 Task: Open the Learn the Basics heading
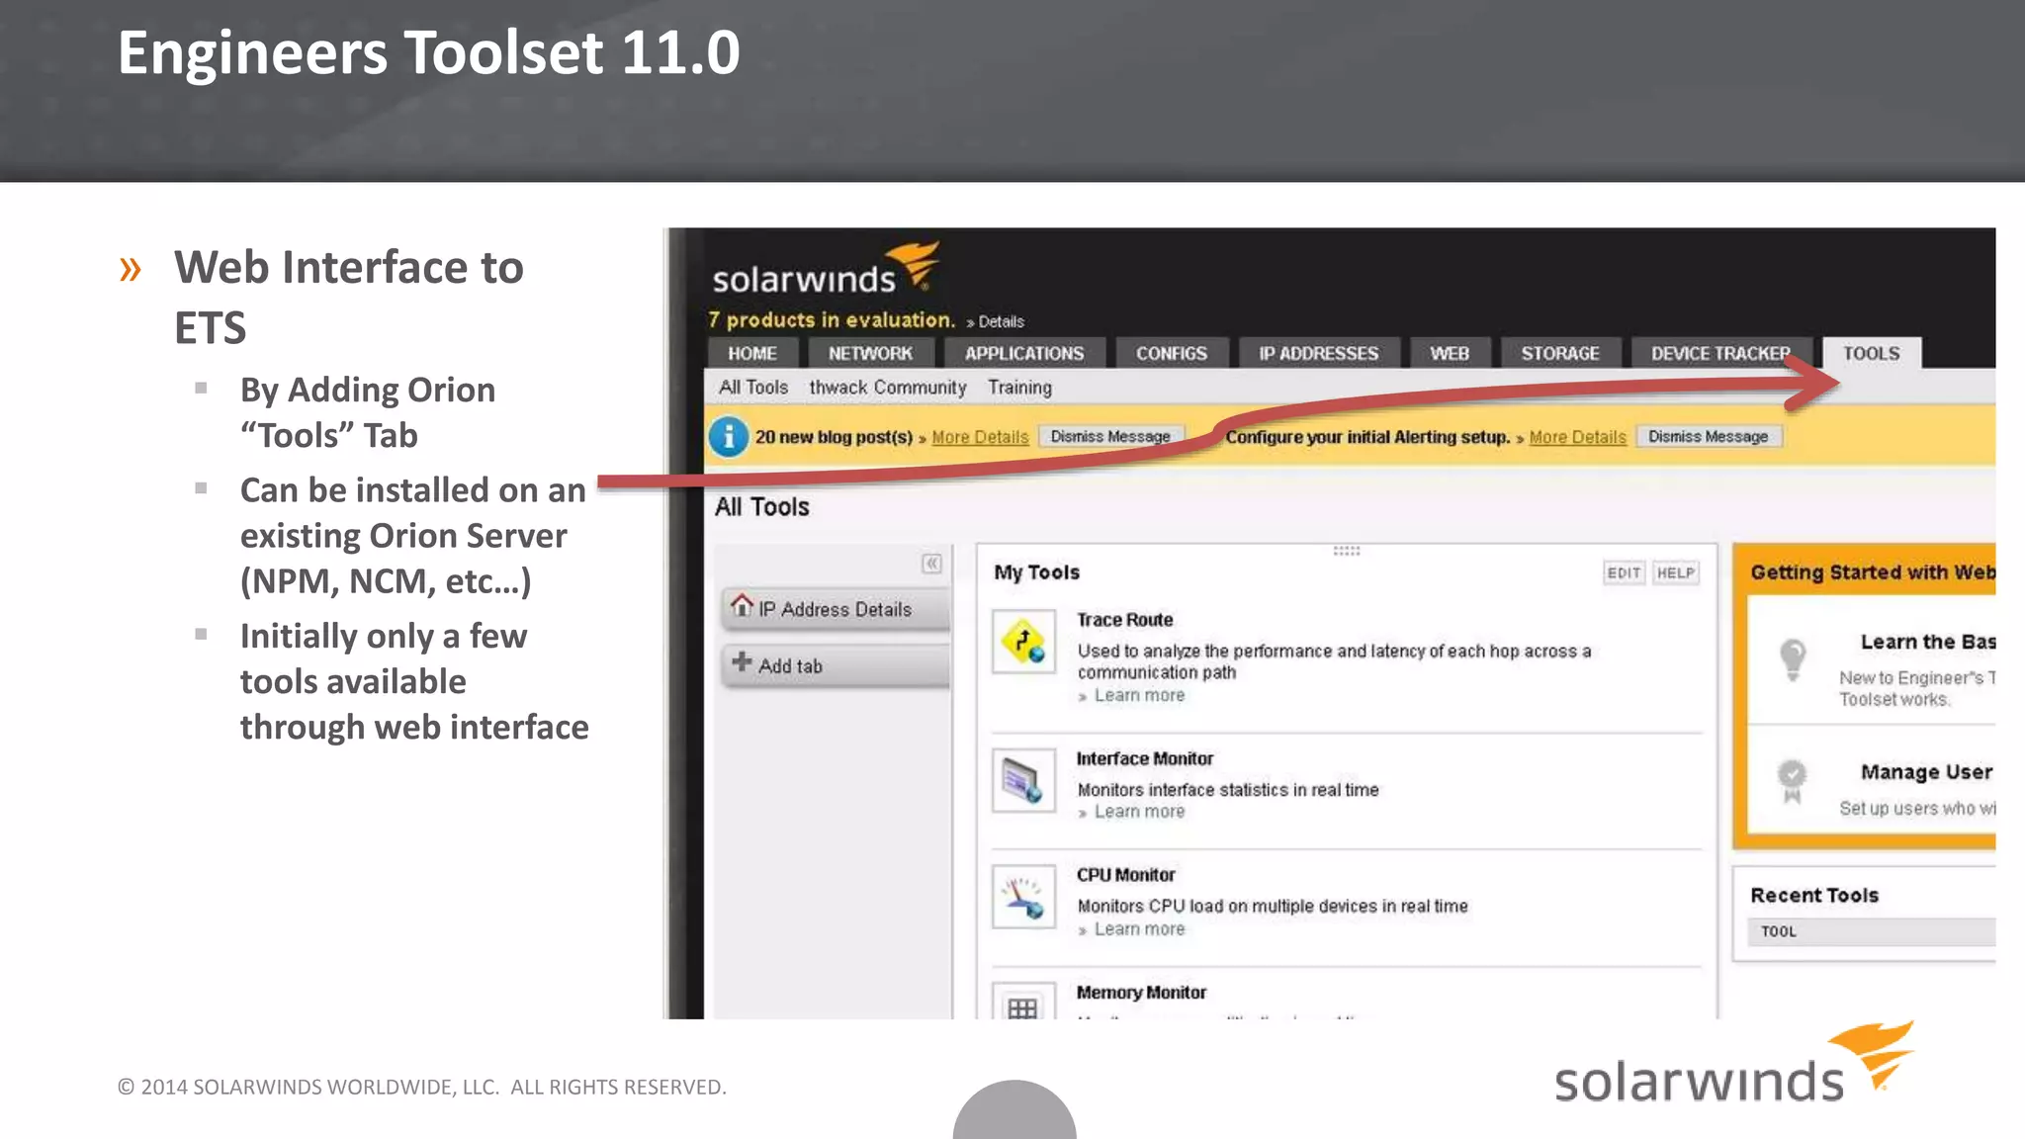point(1928,642)
